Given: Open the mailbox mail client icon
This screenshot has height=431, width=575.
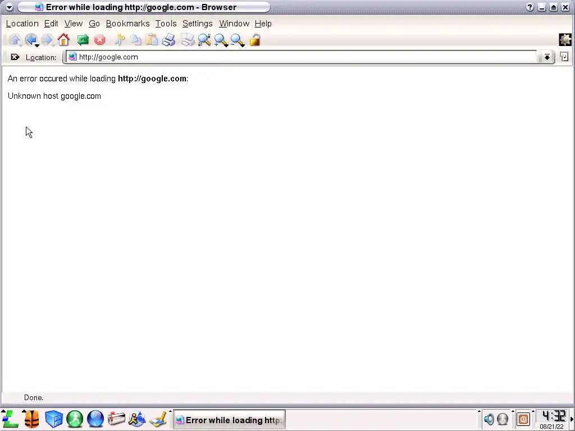Looking at the screenshot, I should tap(116, 419).
